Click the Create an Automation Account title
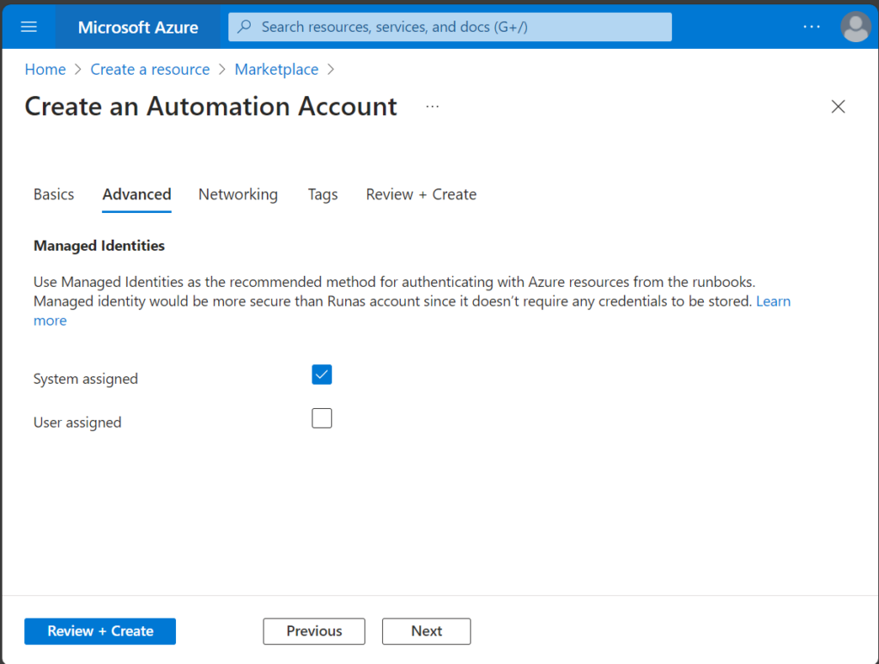879x664 pixels. pyautogui.click(x=211, y=107)
